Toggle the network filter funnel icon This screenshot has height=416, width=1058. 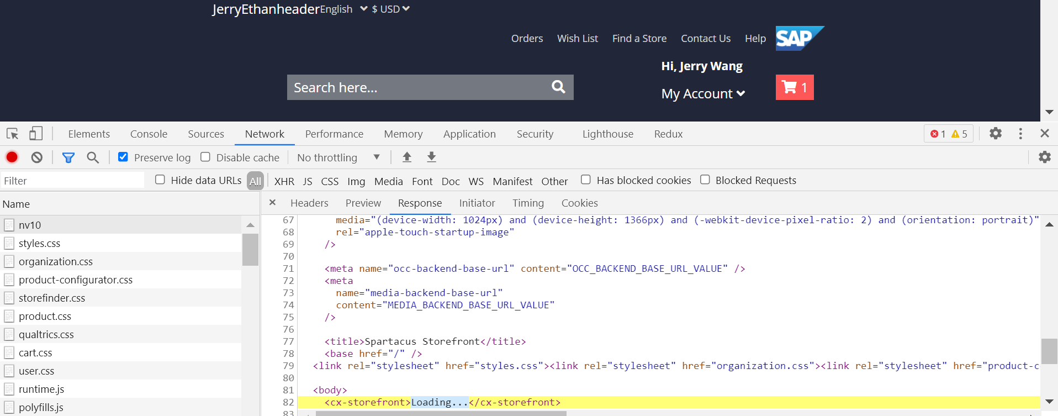68,157
